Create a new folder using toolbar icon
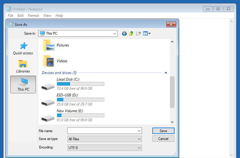The width and height of the screenshot is (240, 158). 138,33
